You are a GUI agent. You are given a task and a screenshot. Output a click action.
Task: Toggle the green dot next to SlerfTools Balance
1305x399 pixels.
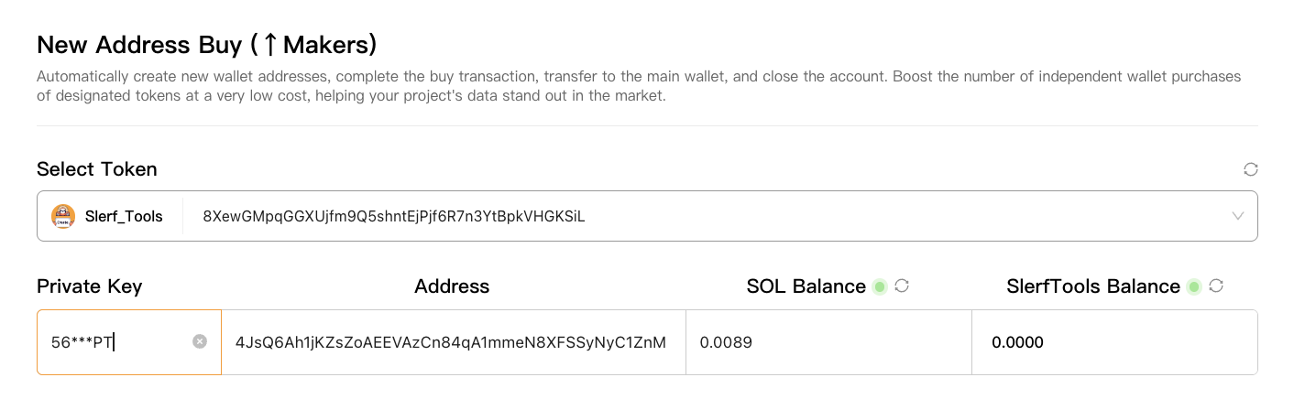click(1194, 287)
